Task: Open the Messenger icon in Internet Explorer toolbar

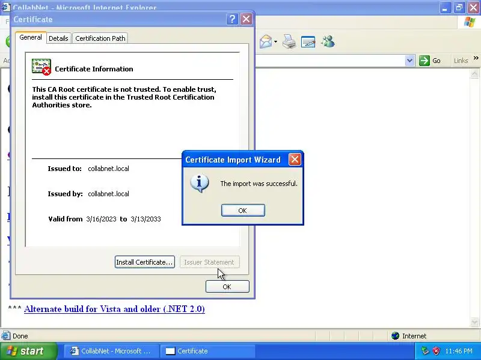Action: click(x=328, y=41)
